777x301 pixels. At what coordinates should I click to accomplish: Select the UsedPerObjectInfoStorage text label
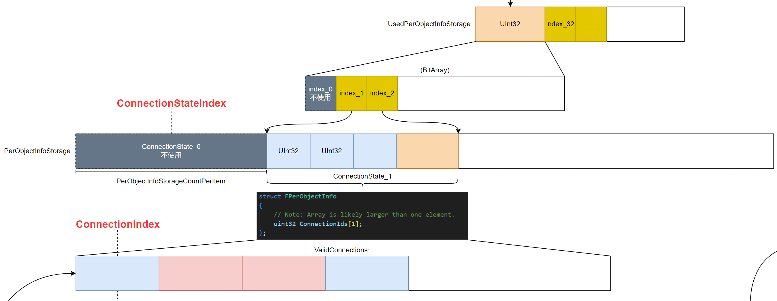pyautogui.click(x=429, y=24)
